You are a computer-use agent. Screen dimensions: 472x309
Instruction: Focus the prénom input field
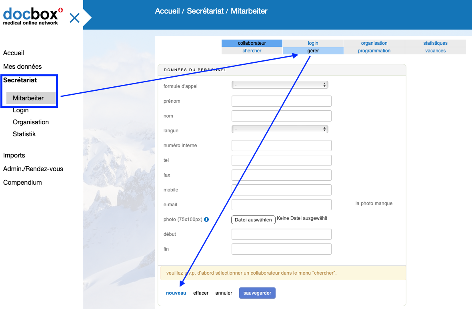point(281,101)
